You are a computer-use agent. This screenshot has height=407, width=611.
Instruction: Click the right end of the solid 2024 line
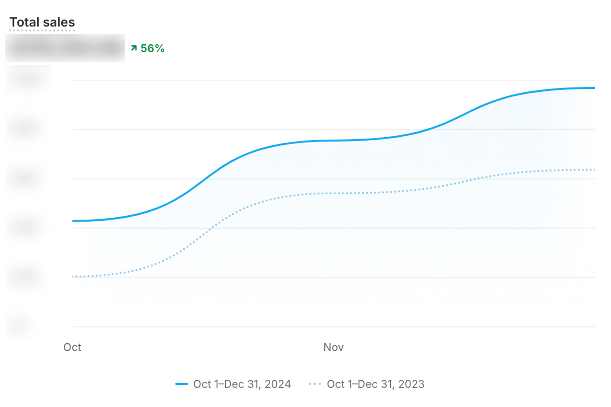point(594,88)
